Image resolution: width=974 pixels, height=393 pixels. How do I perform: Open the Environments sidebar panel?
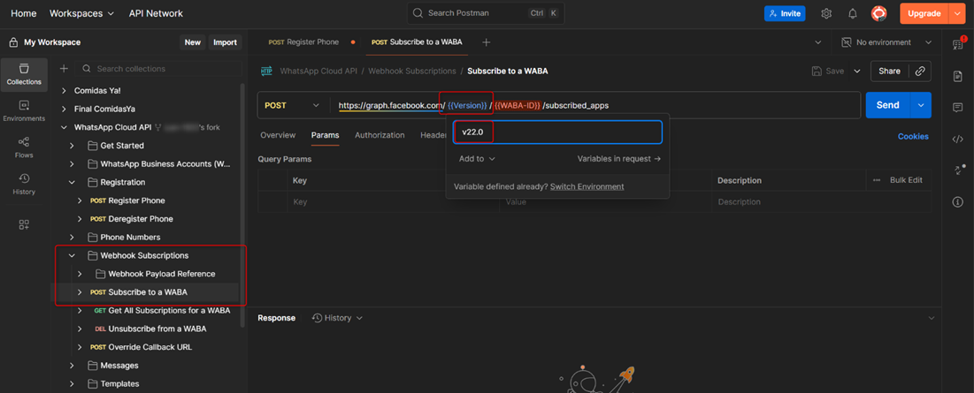pyautogui.click(x=24, y=110)
